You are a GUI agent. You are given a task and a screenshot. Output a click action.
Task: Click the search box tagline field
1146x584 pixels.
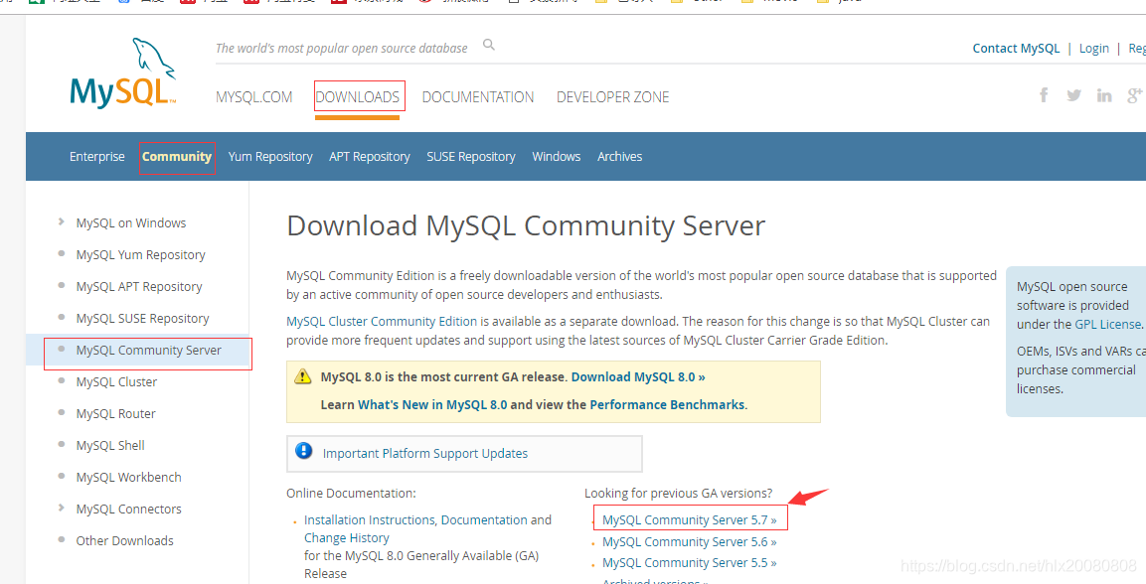(341, 49)
